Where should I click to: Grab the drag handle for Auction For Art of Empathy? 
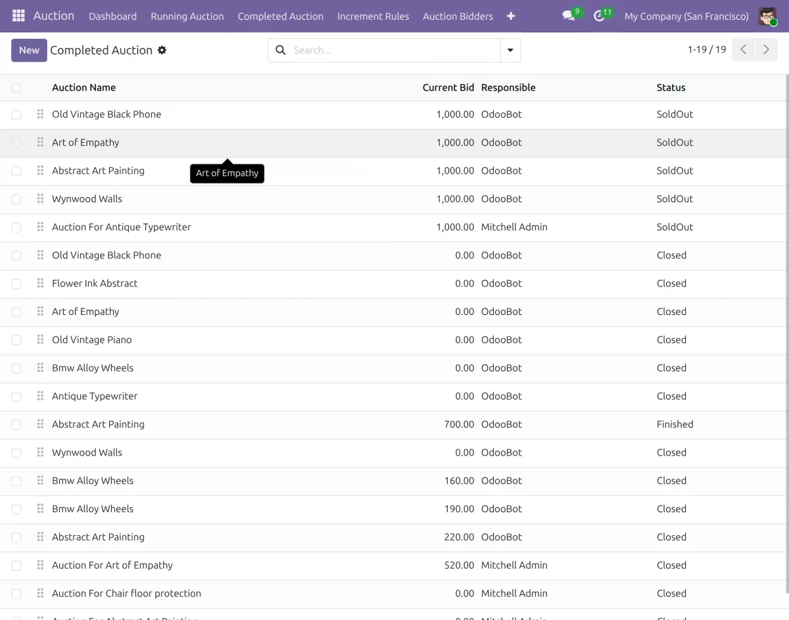click(40, 565)
